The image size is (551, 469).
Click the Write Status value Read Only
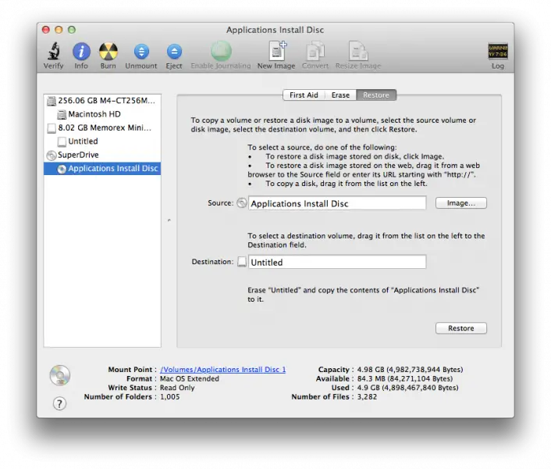(x=177, y=388)
